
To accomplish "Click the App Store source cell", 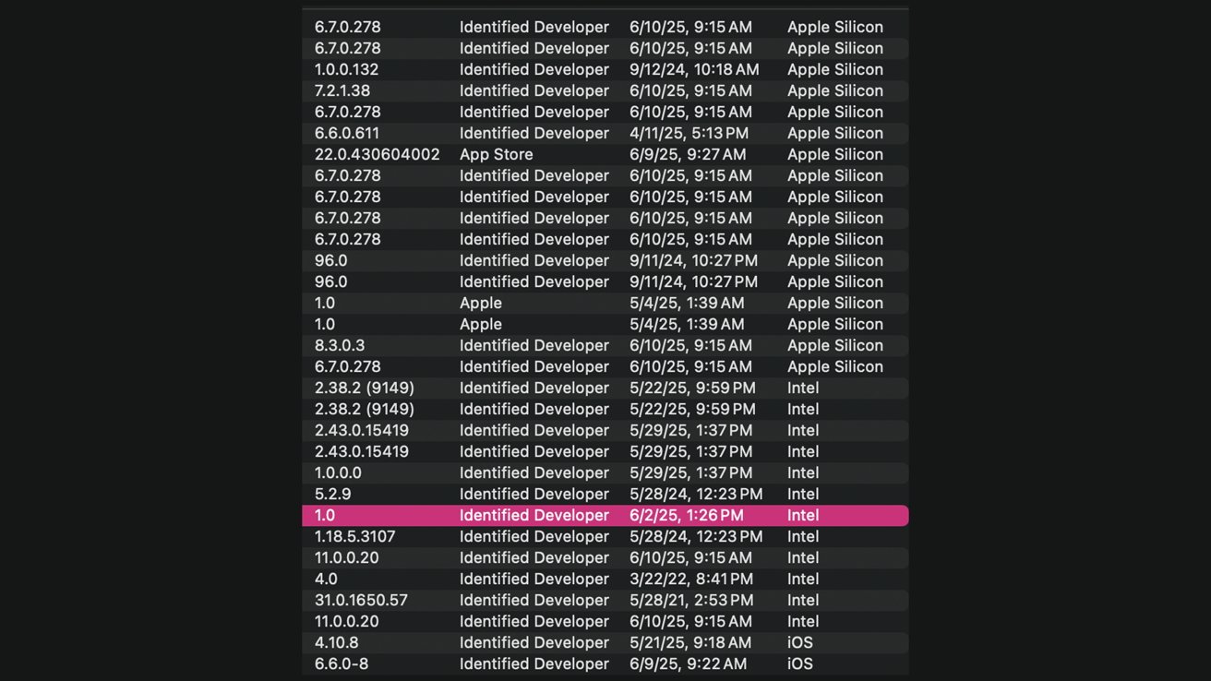I will point(497,154).
